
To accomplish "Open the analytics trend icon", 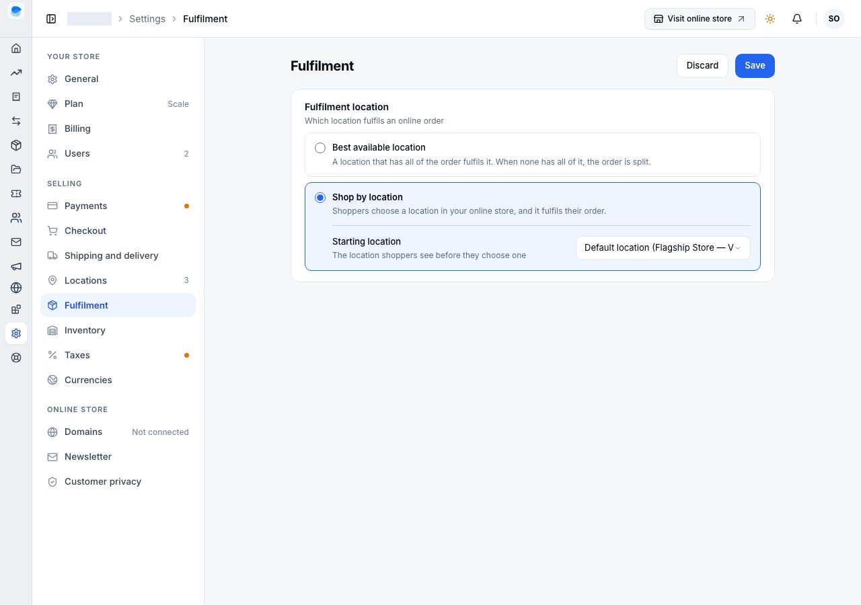I will pos(16,73).
